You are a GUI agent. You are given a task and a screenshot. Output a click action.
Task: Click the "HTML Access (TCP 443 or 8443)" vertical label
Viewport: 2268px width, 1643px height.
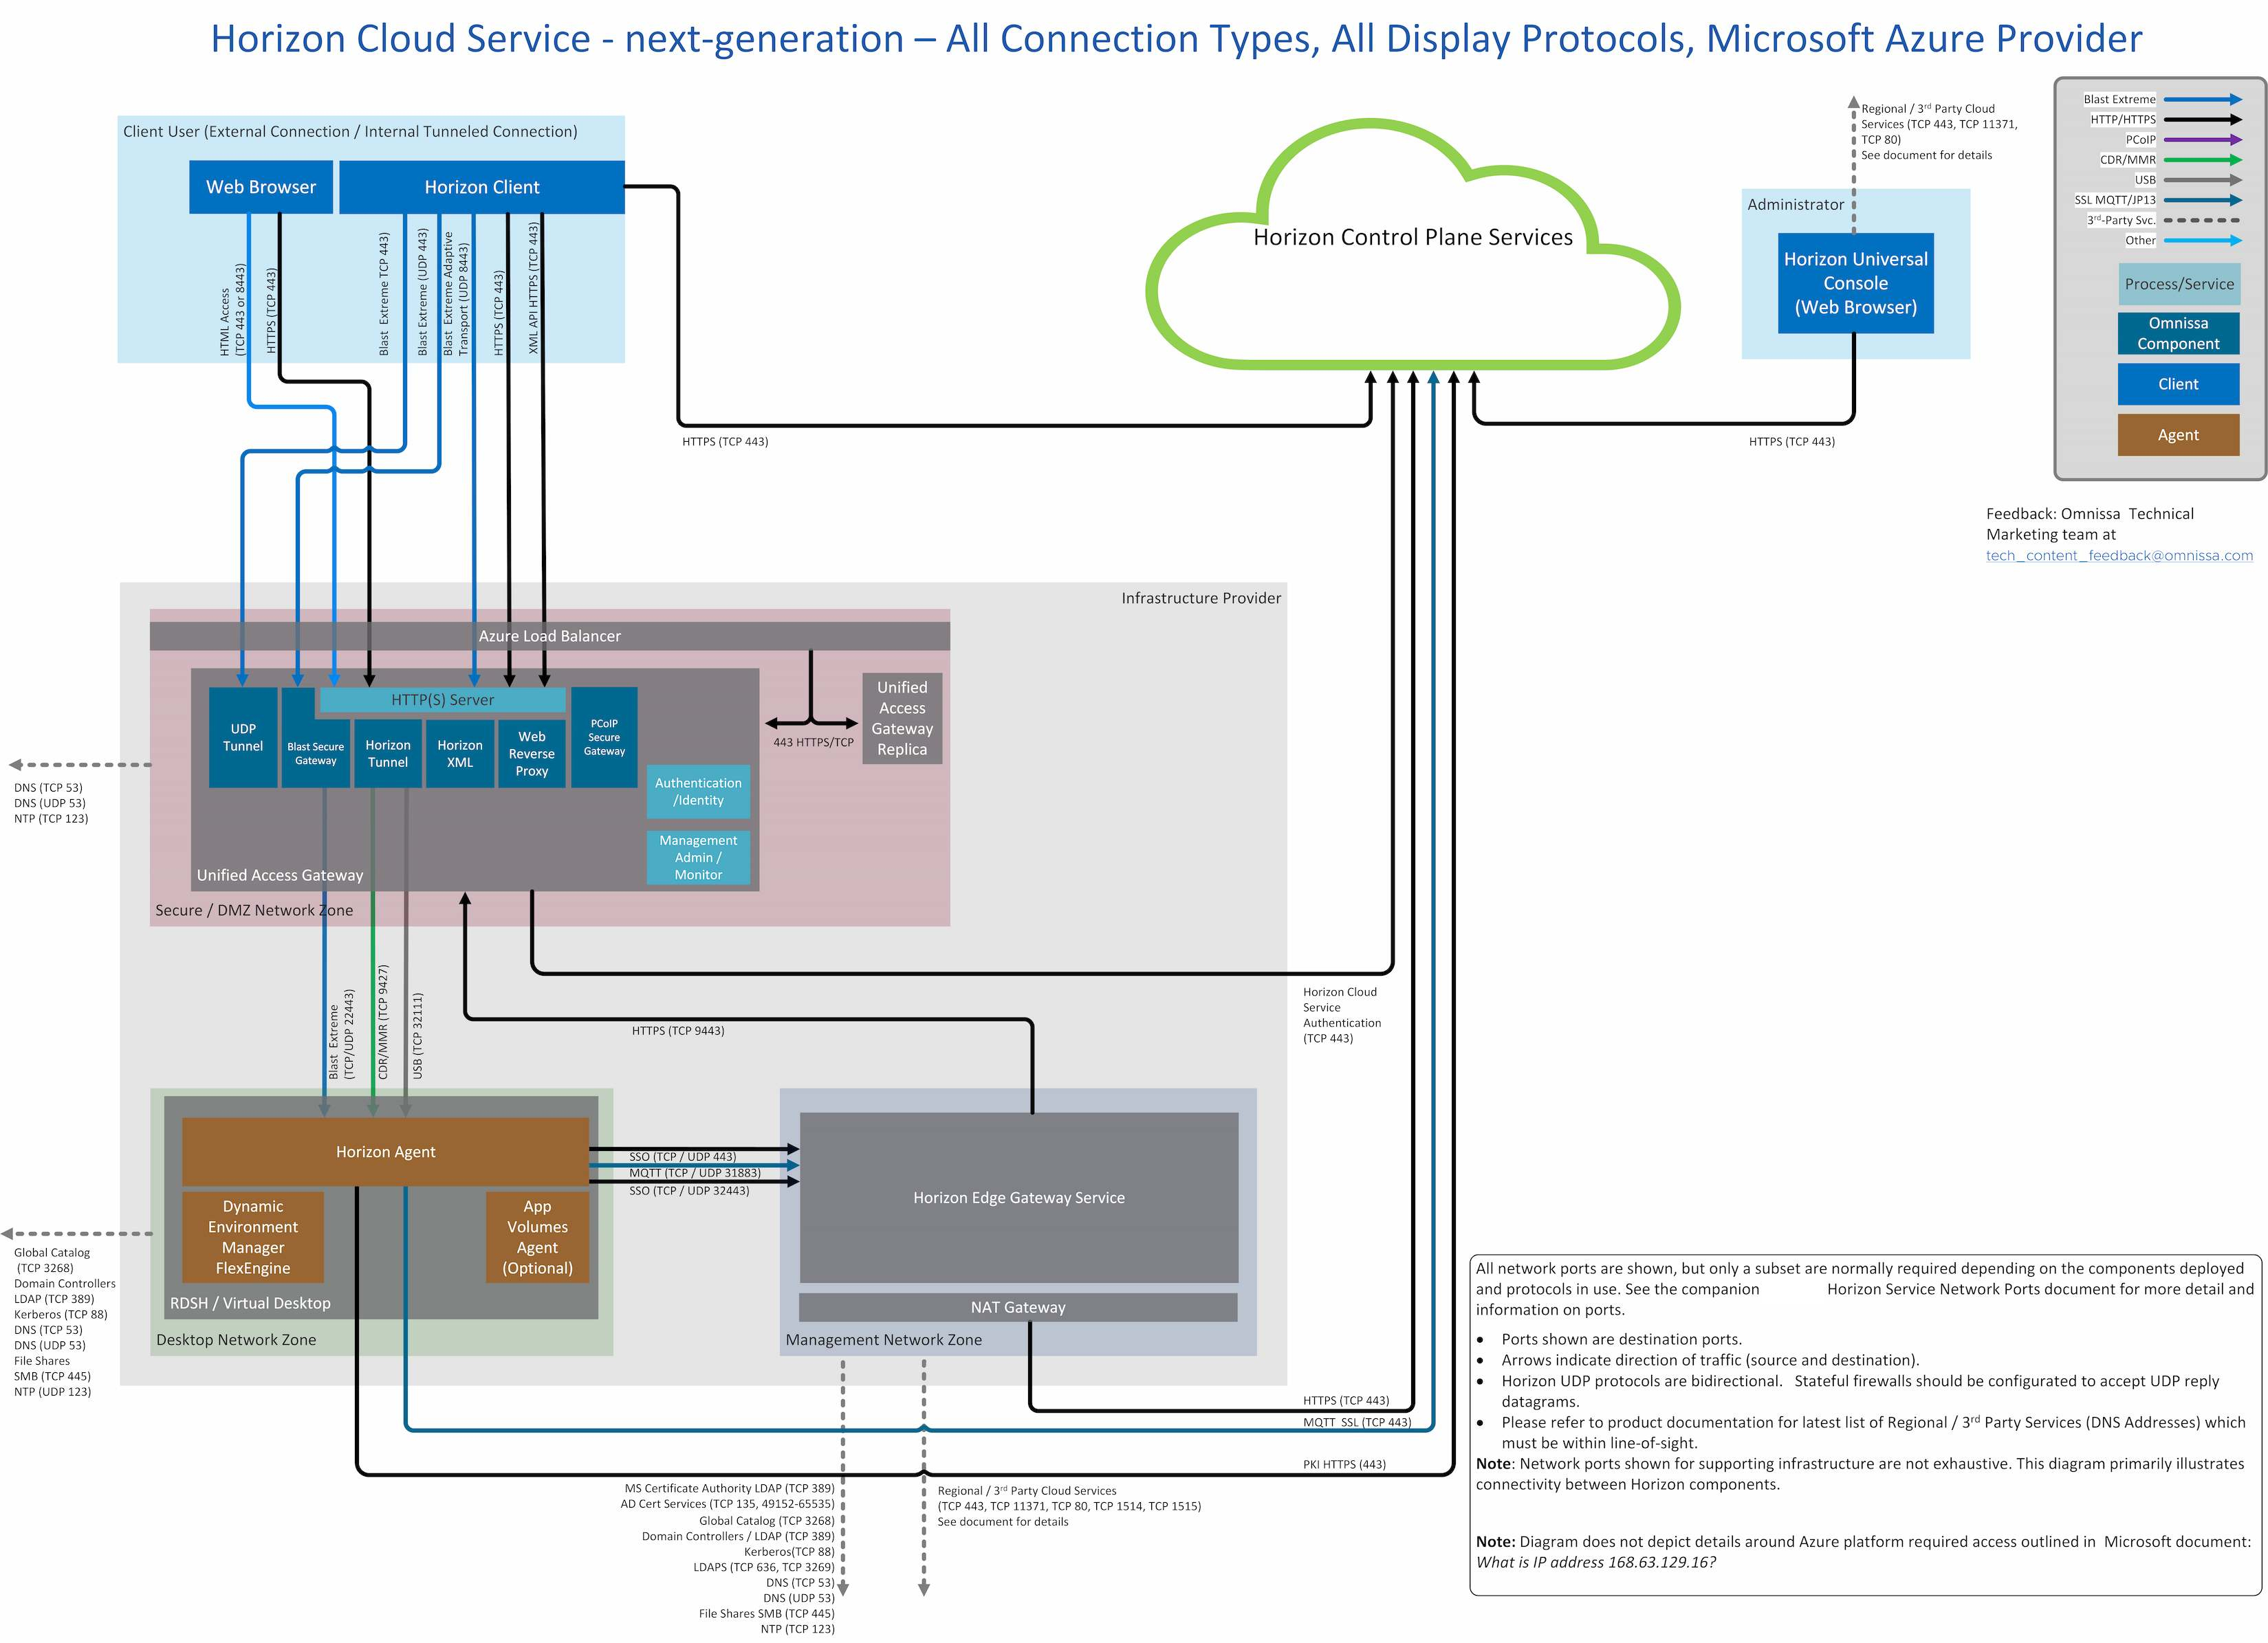point(232,309)
